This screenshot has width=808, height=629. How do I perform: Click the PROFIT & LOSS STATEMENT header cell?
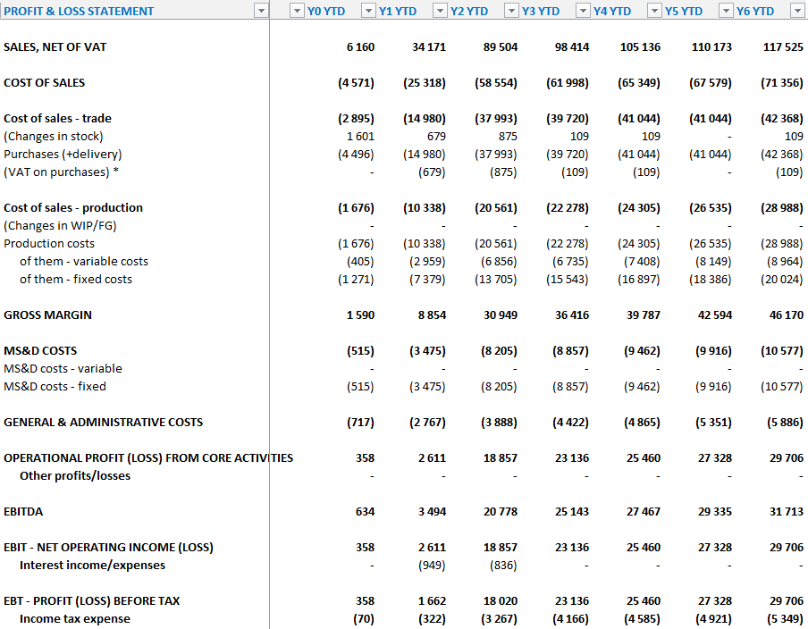79,11
